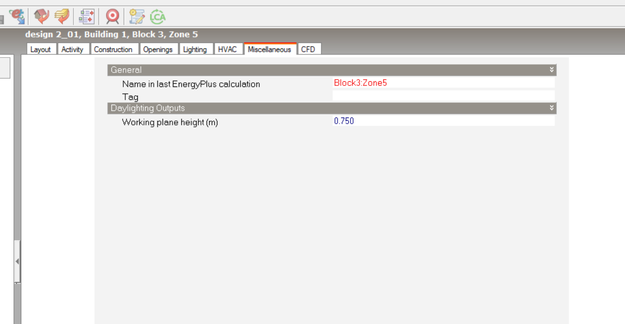Image resolution: width=625 pixels, height=324 pixels.
Task: Collapse the General section chevron
Action: 552,70
